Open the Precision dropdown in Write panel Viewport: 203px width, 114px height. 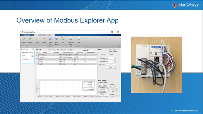[115, 62]
